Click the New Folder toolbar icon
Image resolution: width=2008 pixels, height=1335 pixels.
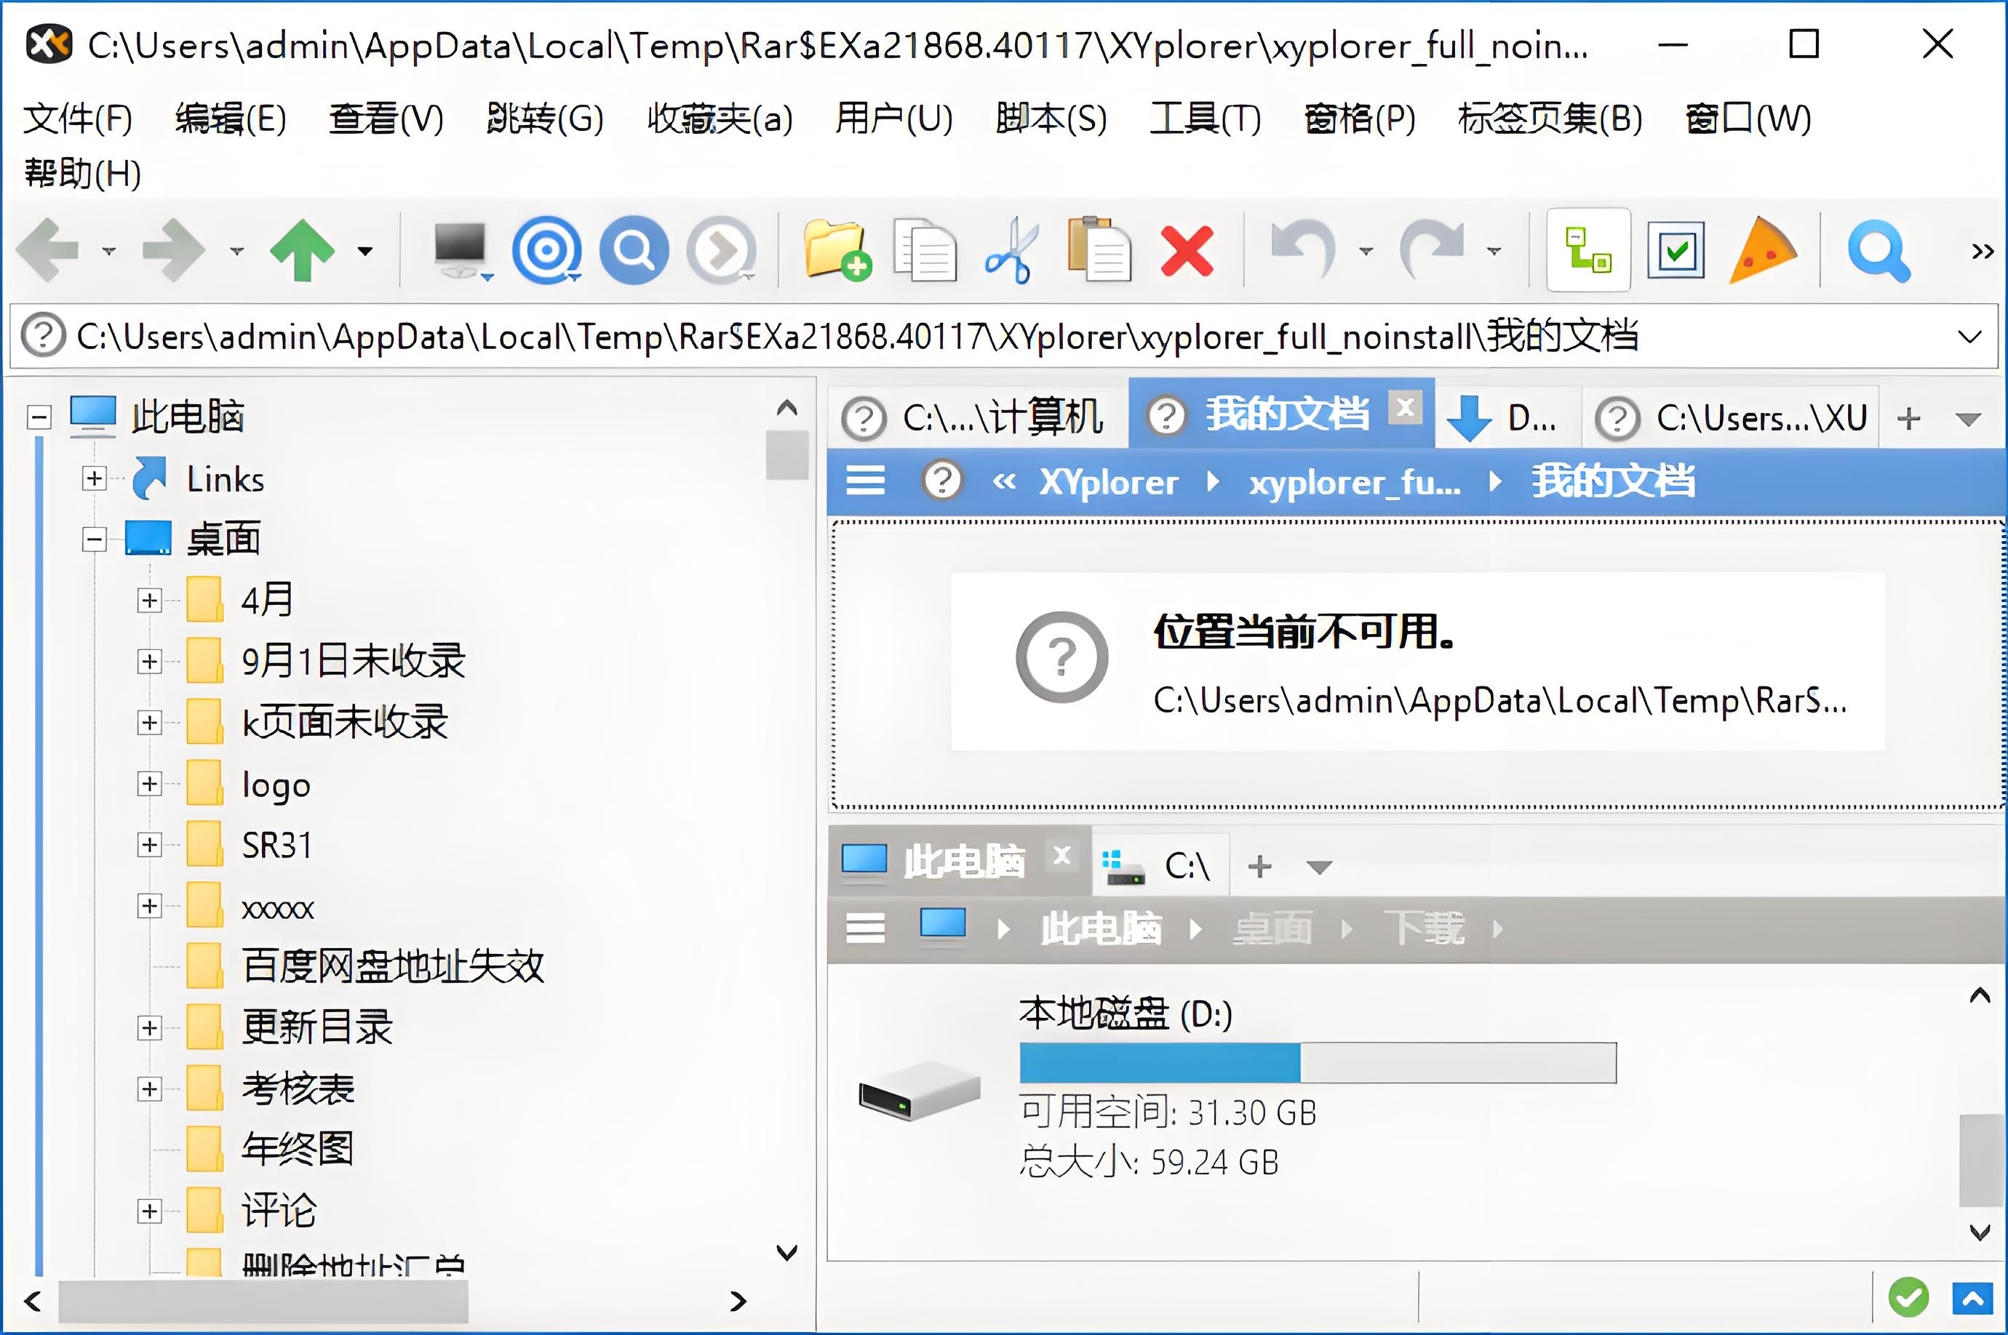[837, 250]
